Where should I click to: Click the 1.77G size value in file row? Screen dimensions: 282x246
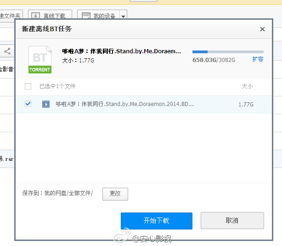[x=246, y=104]
